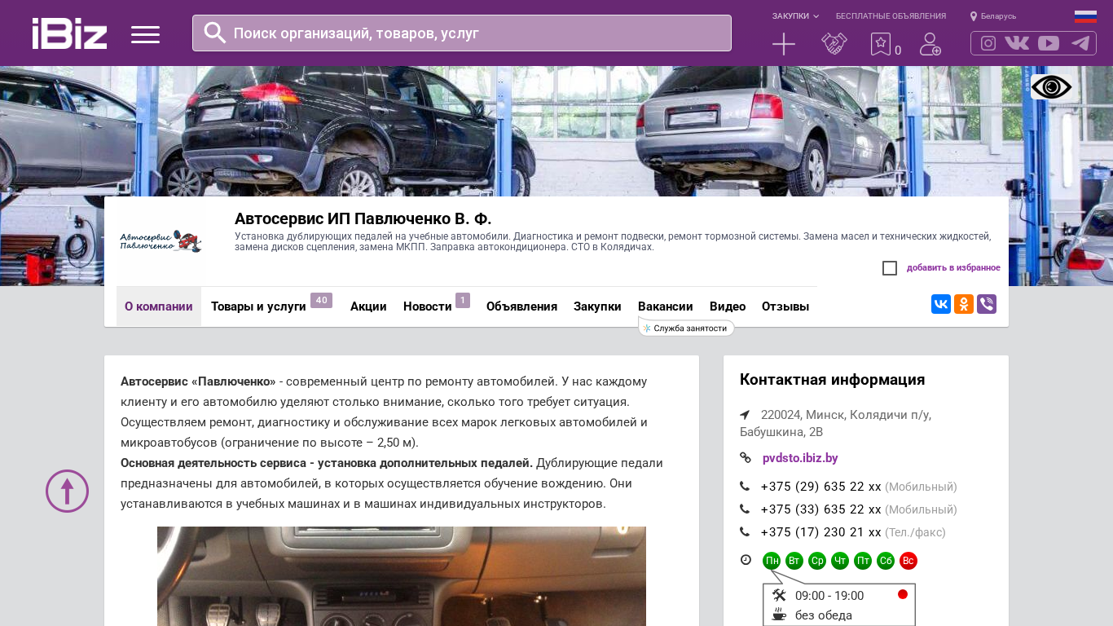Image resolution: width=1113 pixels, height=626 pixels.
Task: Select Tuesday (Вт) schedule day
Action: (794, 561)
